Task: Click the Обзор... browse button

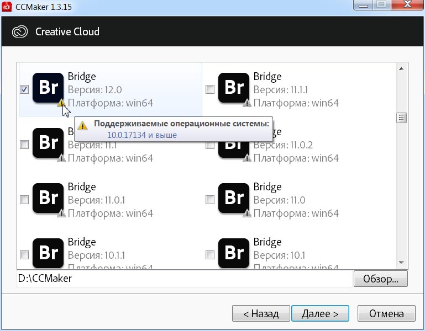Action: coord(381,279)
